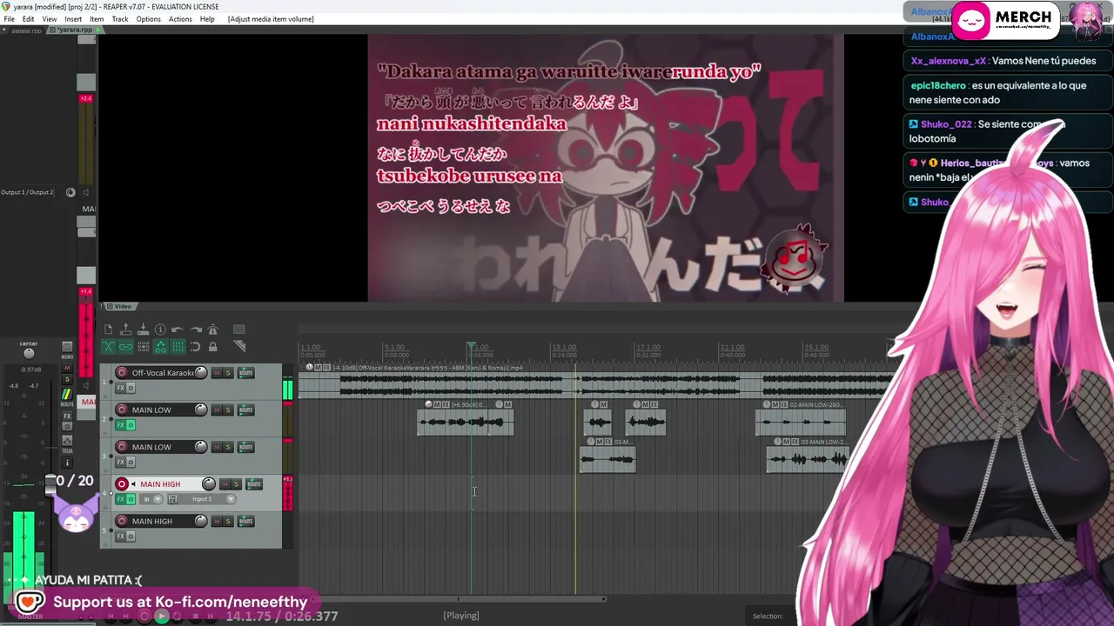Open the Edit menu
The image size is (1114, 626).
28,19
